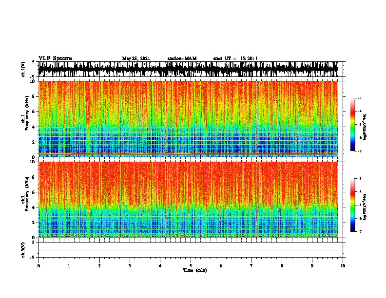Click the ch.1 voltage waveform strip
Image resolution: width=386 pixels, height=298 pixels.
pos(188,69)
